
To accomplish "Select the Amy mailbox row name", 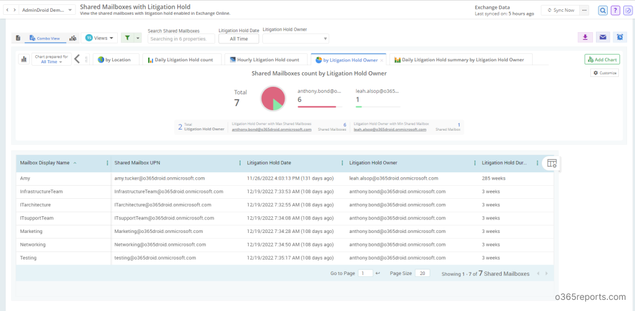I will 25,178.
